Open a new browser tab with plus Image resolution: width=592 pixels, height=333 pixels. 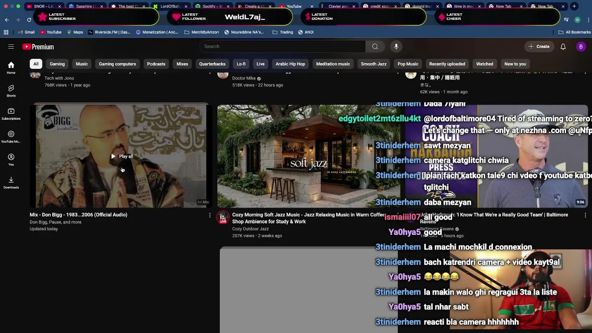(x=574, y=6)
